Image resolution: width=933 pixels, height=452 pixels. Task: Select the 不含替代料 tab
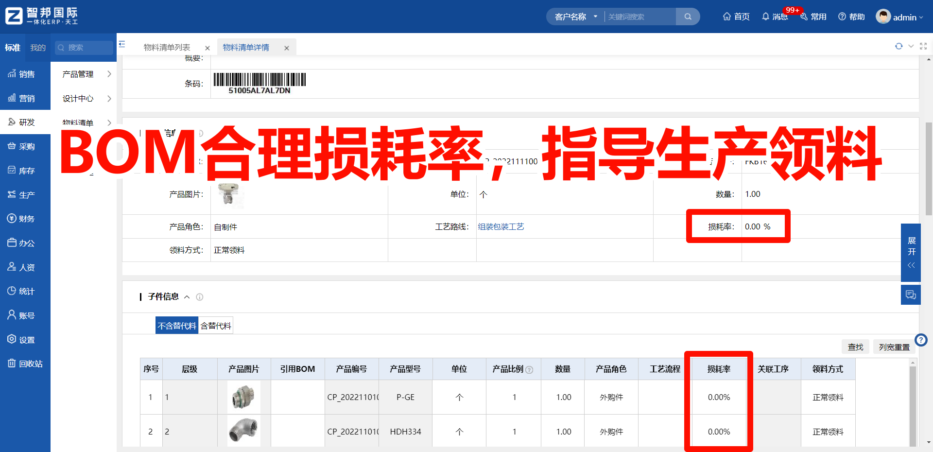177,325
